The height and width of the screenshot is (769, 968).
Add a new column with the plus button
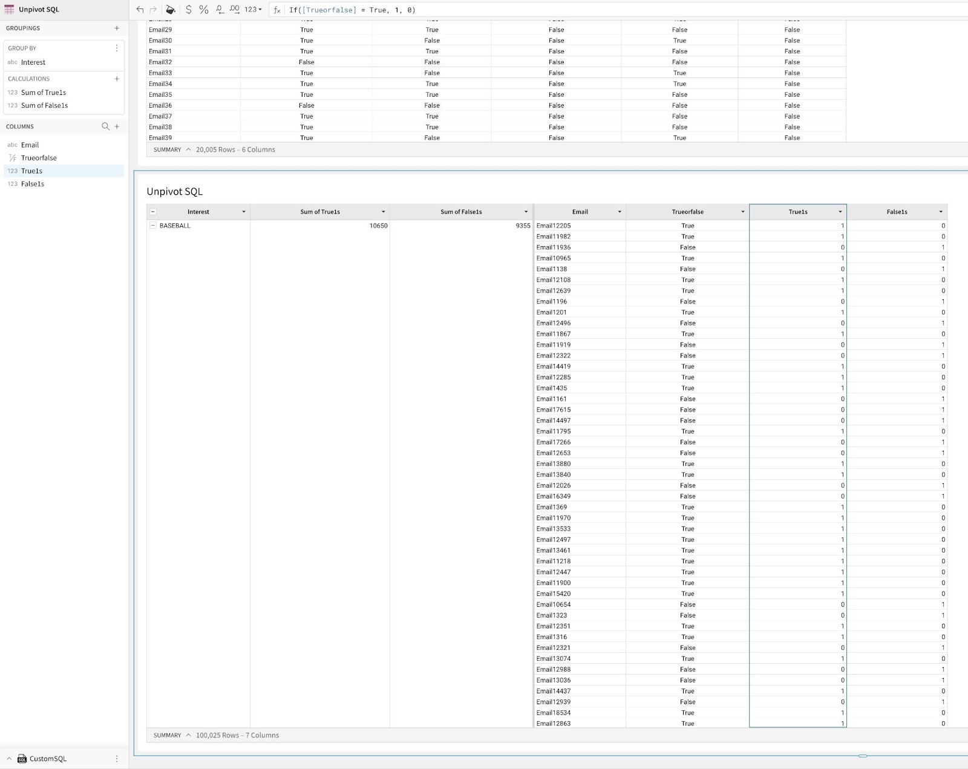click(116, 126)
